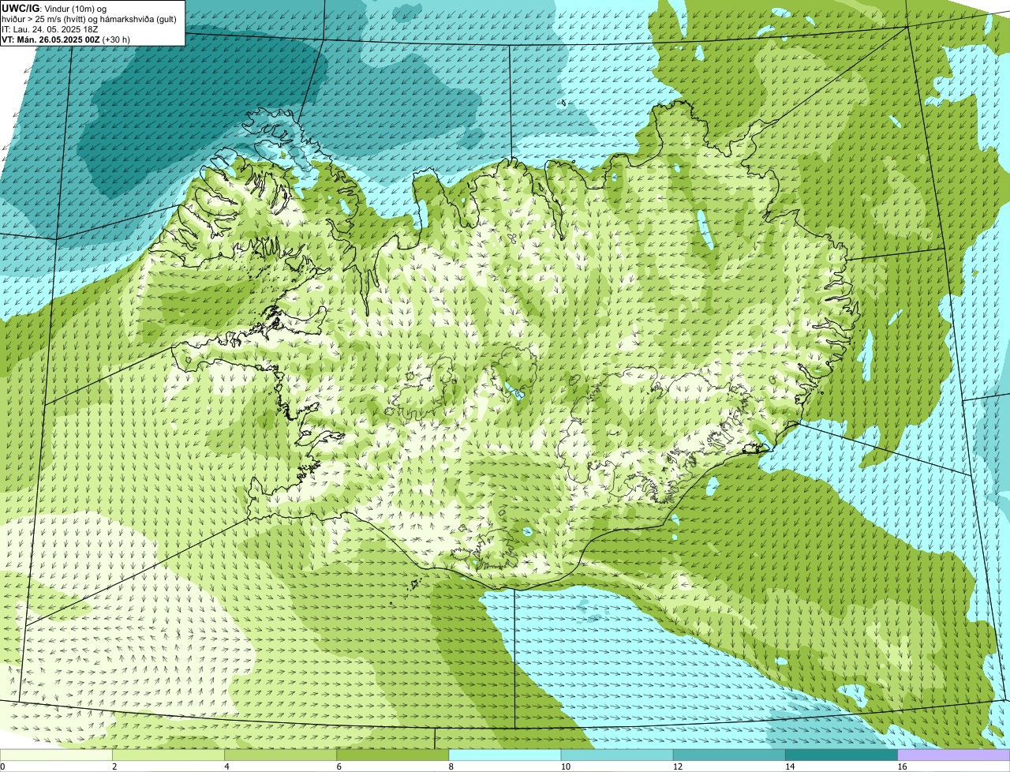Click the legend scale label '14'
Image resolution: width=1010 pixels, height=772 pixels.
click(x=790, y=766)
